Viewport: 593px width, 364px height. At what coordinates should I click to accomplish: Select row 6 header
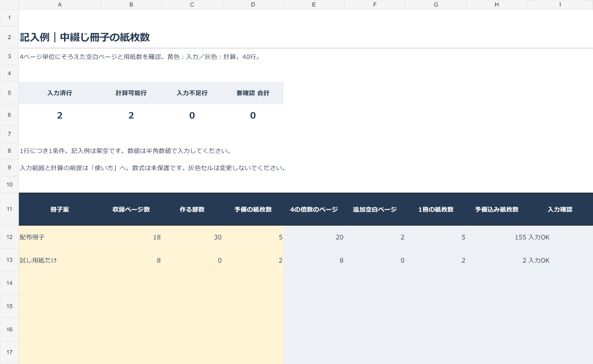[9, 115]
